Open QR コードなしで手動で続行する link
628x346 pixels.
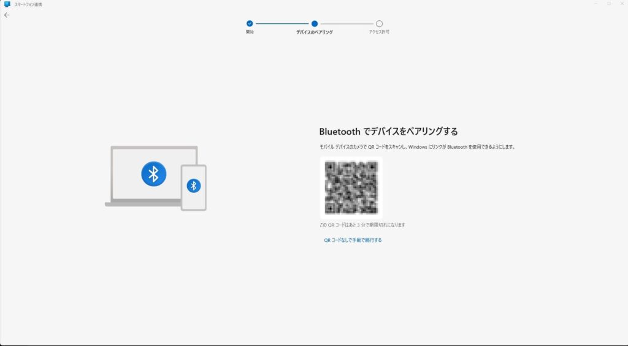[x=353, y=241]
